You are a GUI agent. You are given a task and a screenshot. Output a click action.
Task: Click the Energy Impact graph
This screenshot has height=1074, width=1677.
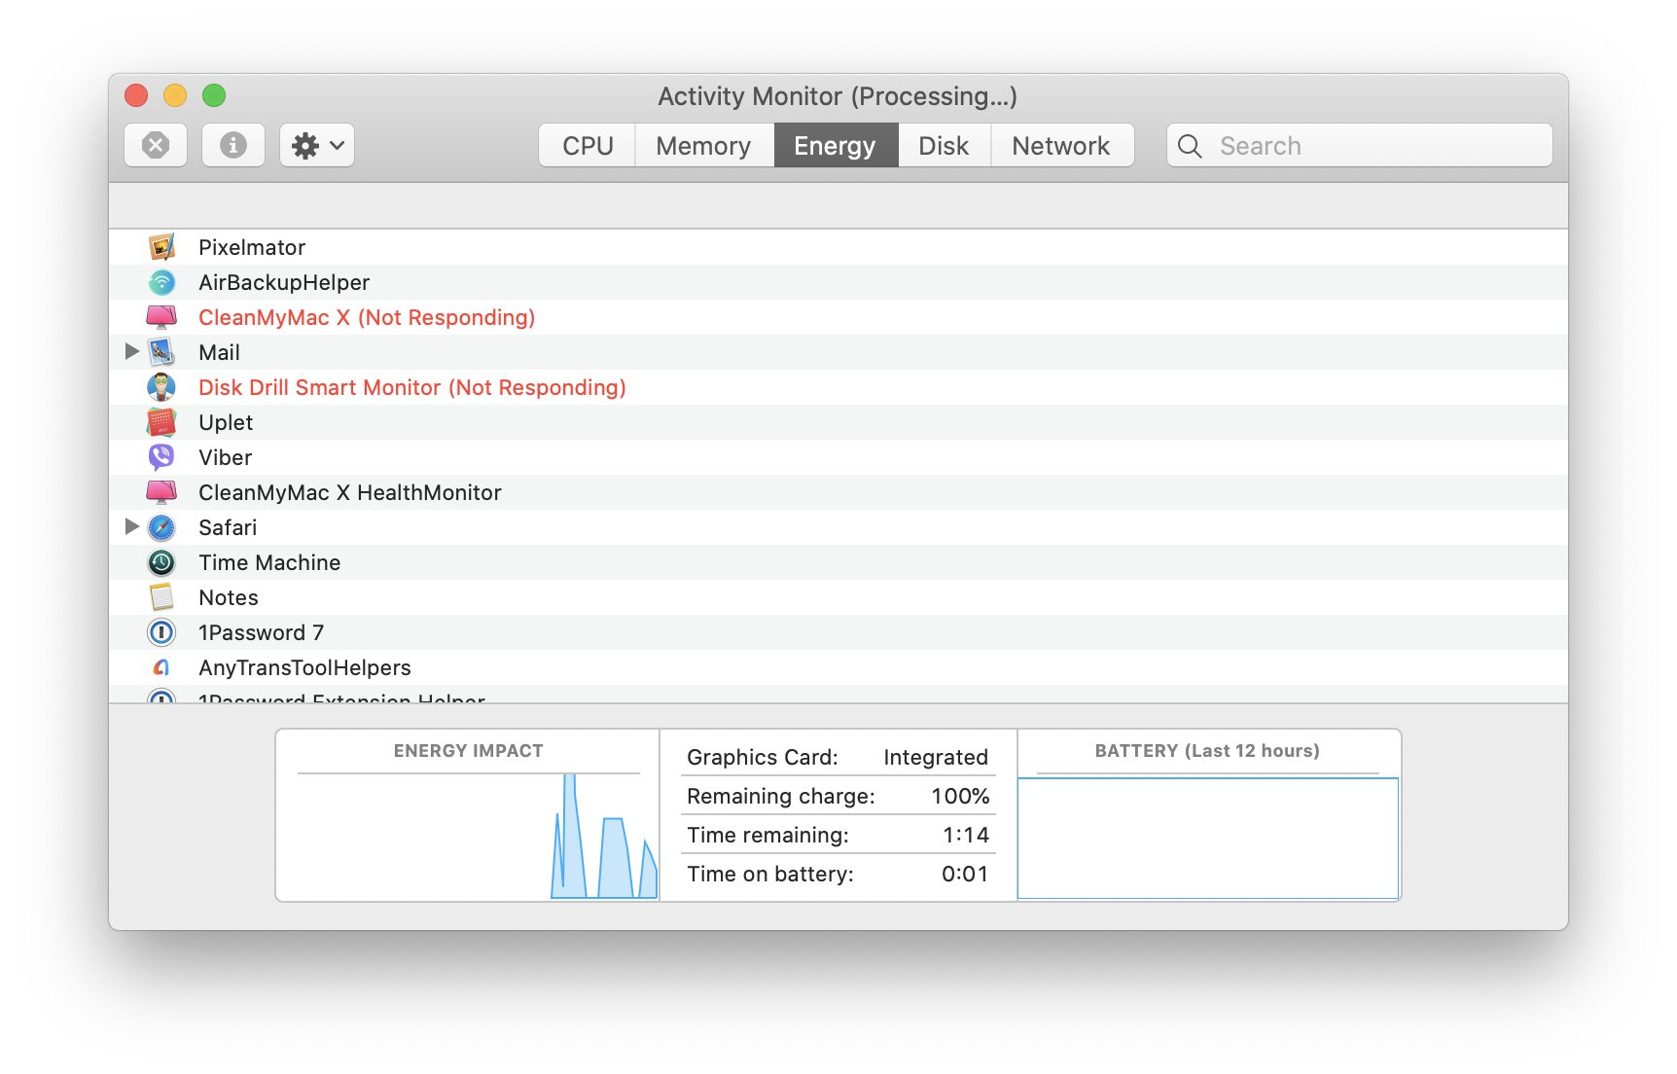coord(468,837)
